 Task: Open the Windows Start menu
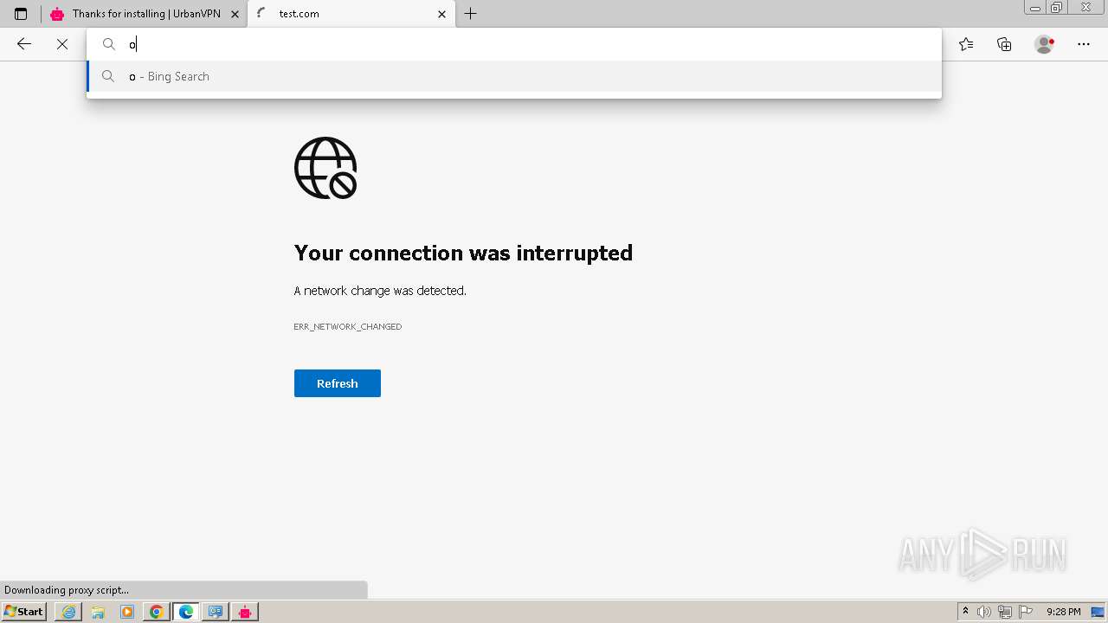pyautogui.click(x=23, y=612)
